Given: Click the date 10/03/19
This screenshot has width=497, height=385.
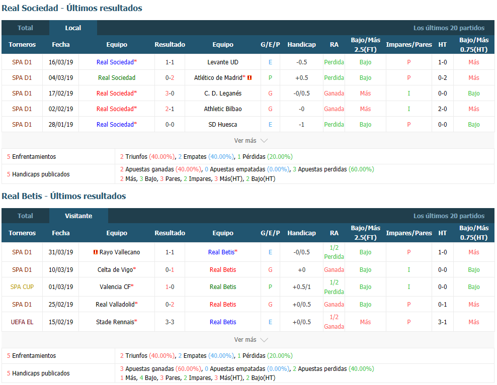Looking at the screenshot, I should tap(61, 270).
